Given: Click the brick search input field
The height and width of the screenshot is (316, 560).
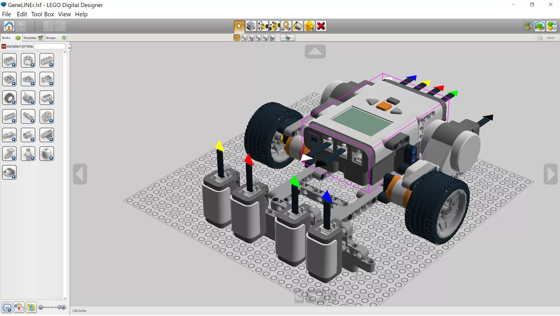Looking at the screenshot, I should [50, 46].
